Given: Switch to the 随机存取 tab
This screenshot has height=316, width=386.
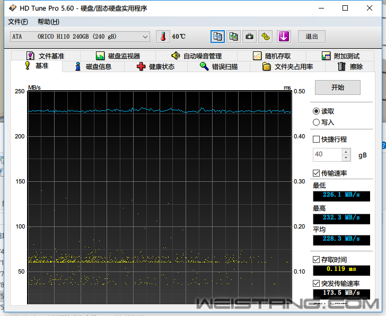Looking at the screenshot, I should pos(272,56).
